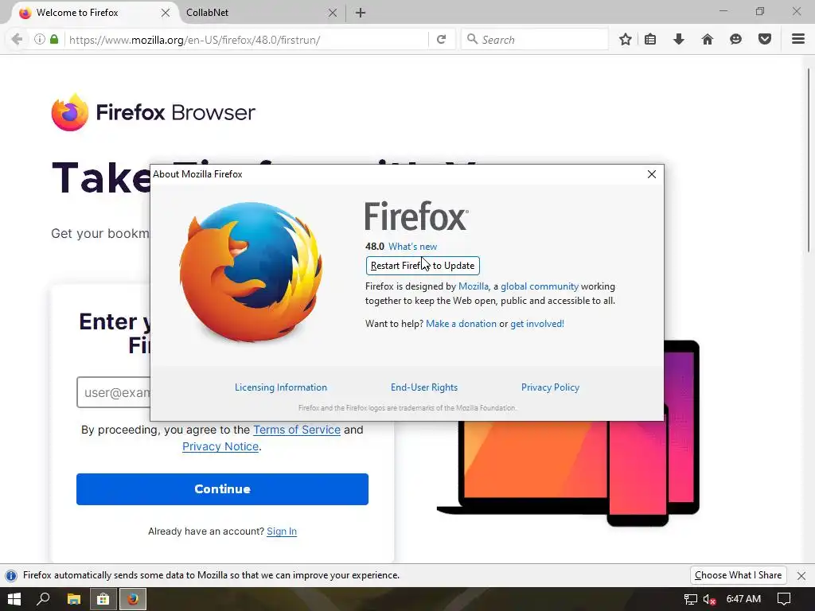Open a new tab with plus button
815x611 pixels.
tap(361, 13)
